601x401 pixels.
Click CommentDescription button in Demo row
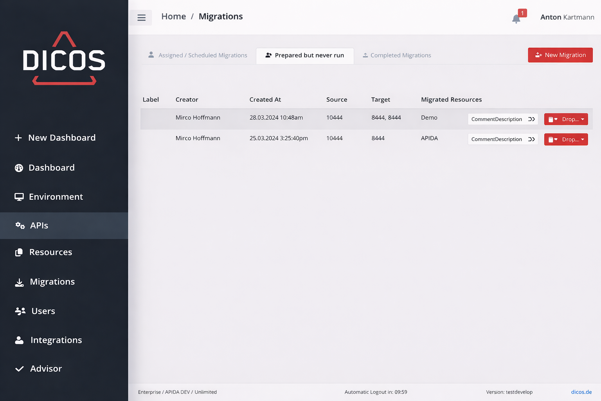tap(502, 119)
